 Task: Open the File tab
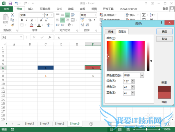[6, 9]
